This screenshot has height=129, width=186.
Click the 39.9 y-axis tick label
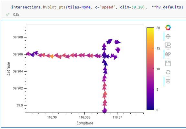pyautogui.click(x=20, y=105)
